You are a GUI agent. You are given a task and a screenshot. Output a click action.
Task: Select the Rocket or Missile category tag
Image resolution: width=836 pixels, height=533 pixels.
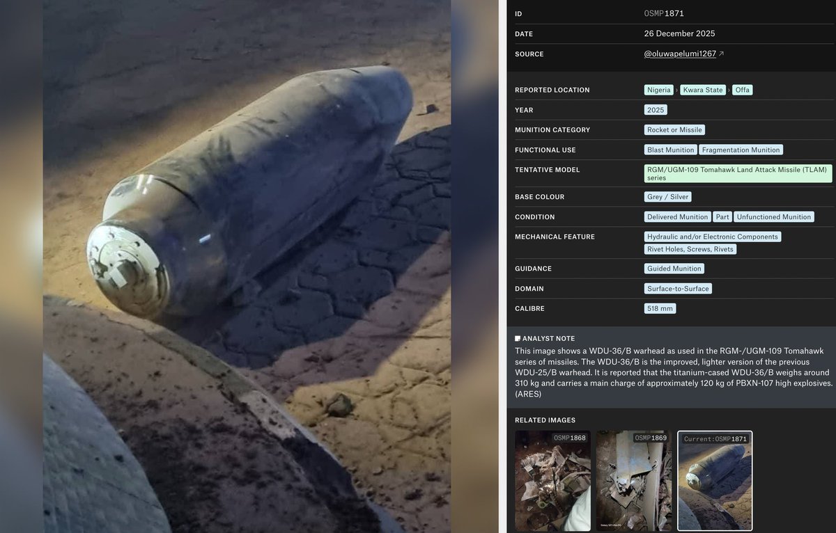coord(674,129)
